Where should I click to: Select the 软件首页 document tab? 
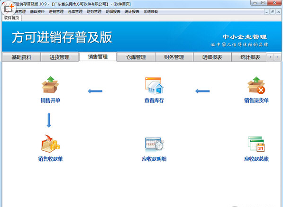[x=11, y=18]
